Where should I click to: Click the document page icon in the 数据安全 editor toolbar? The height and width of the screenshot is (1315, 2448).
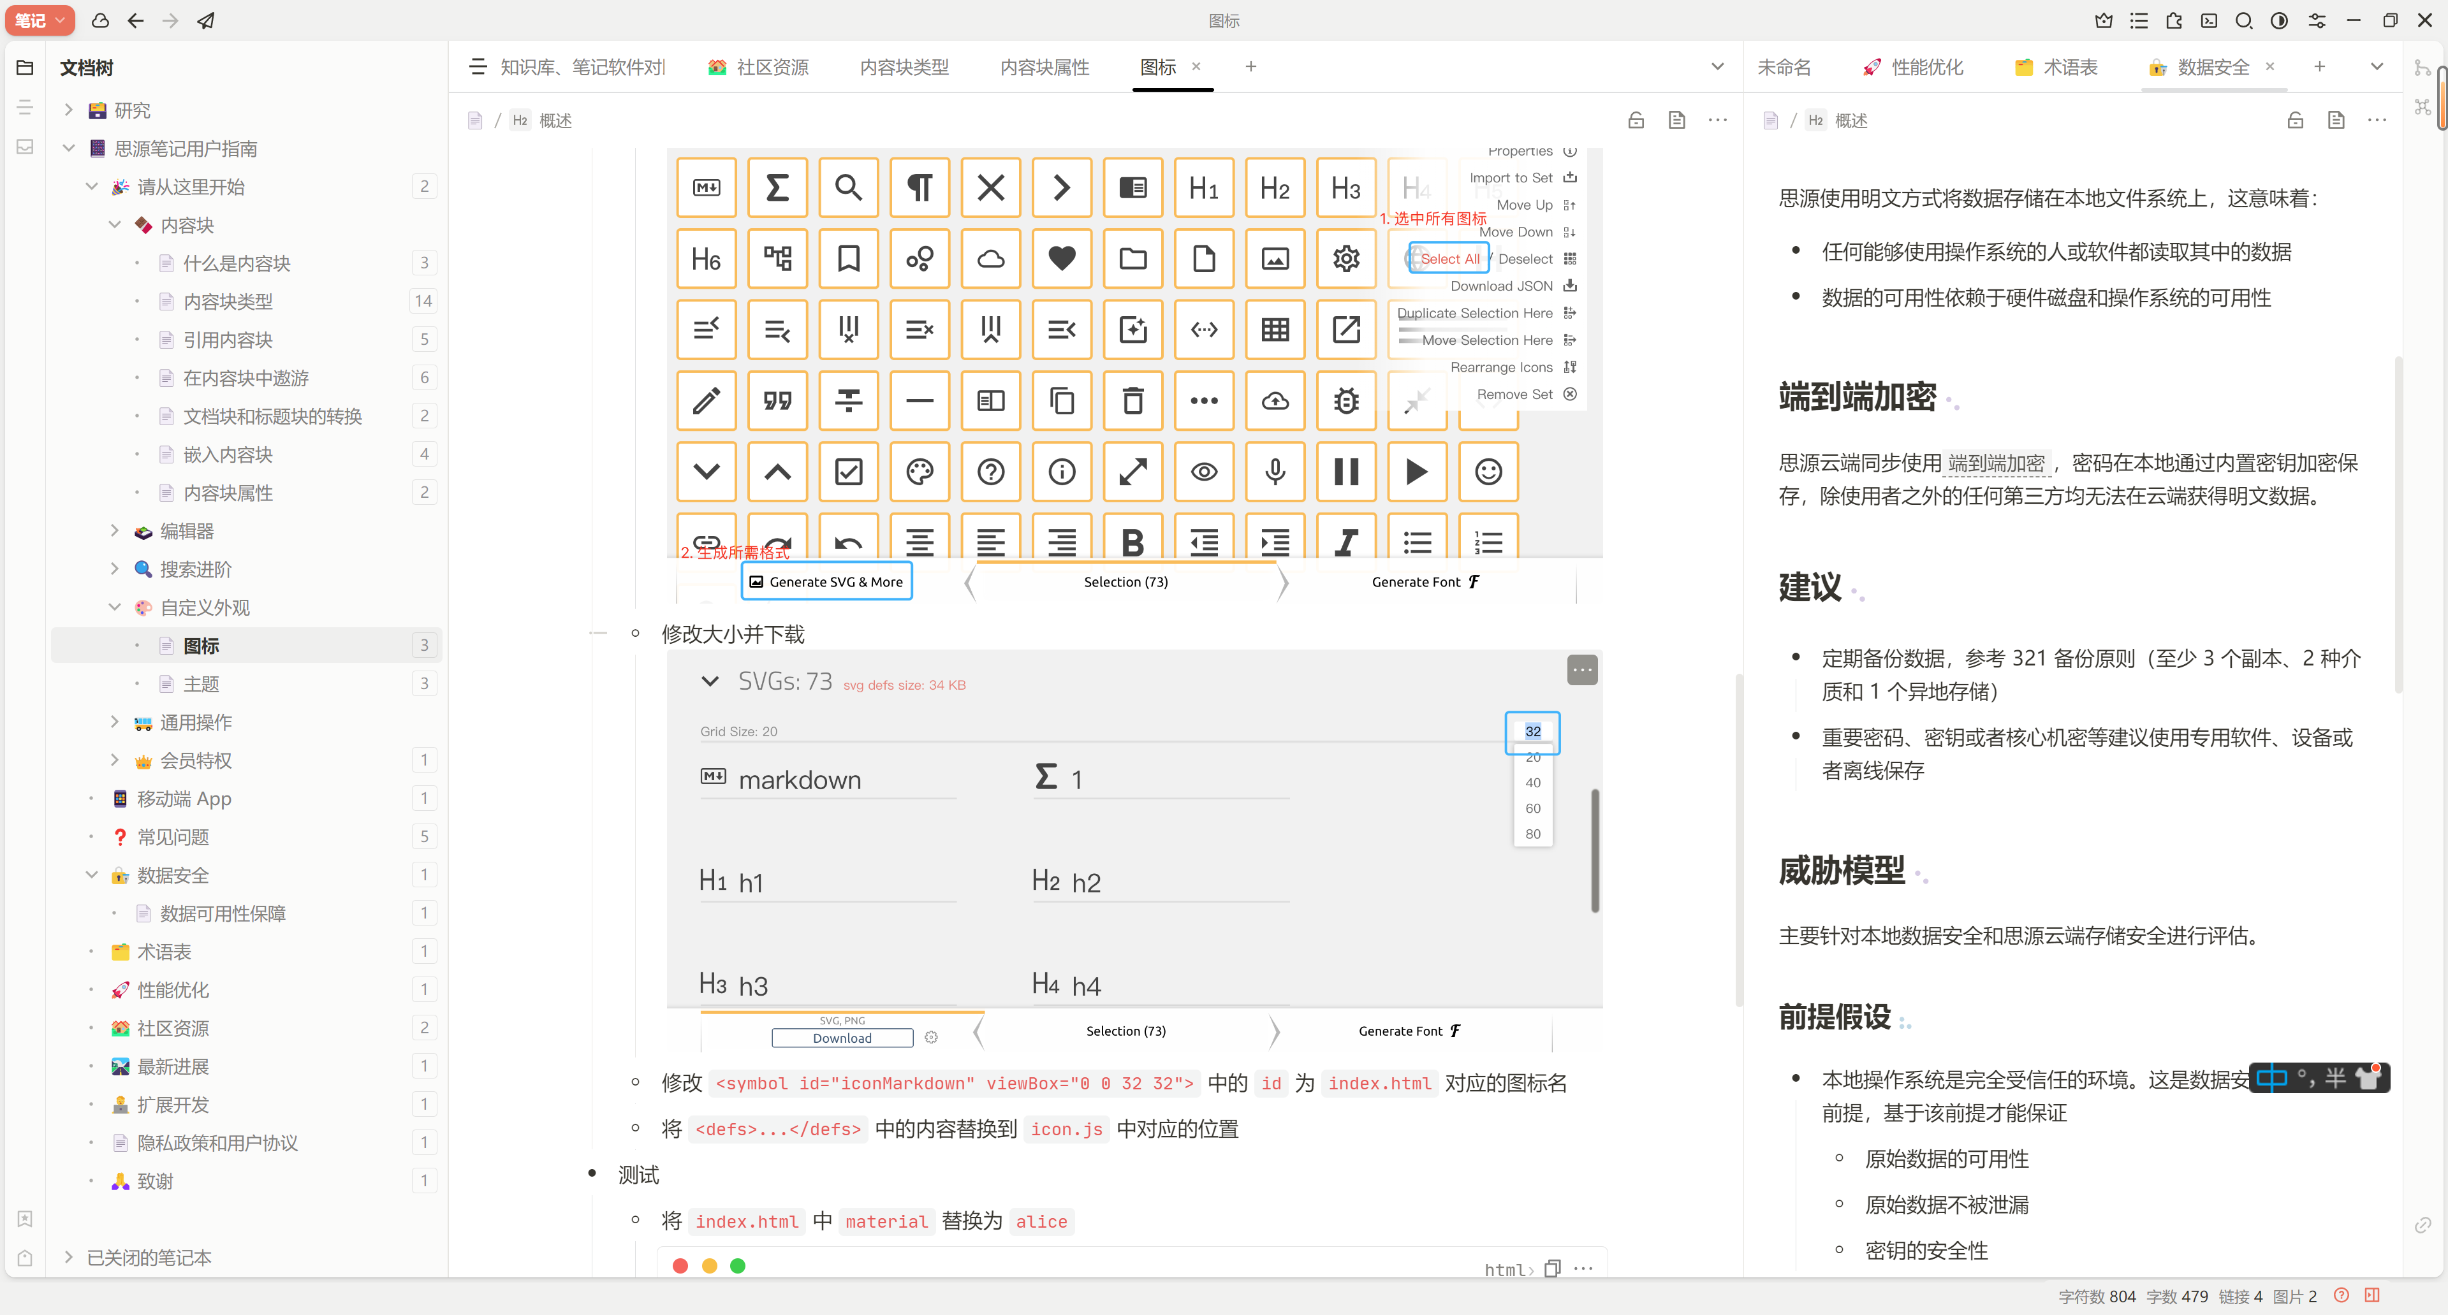[x=2336, y=120]
